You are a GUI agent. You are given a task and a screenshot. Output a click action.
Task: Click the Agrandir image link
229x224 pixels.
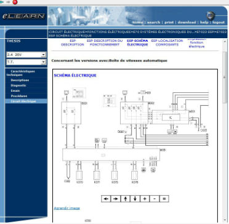(66, 208)
